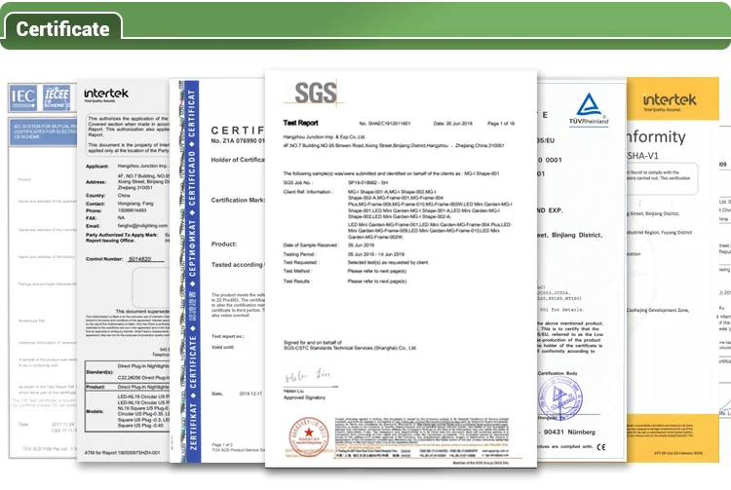This screenshot has width=731, height=490.
Task: Click the 'Test Requested' label
Action: pos(300,262)
